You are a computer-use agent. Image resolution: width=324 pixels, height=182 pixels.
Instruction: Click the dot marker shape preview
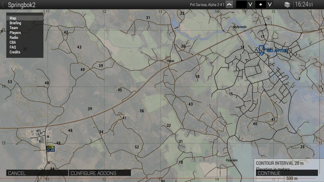click(x=260, y=5)
